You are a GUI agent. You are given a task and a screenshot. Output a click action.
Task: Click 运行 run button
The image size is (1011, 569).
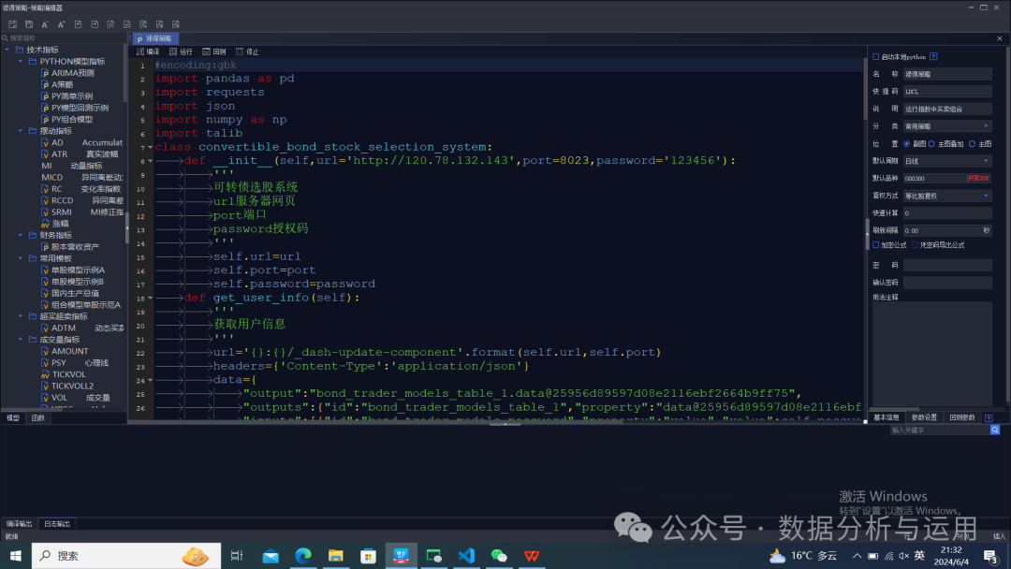[182, 51]
